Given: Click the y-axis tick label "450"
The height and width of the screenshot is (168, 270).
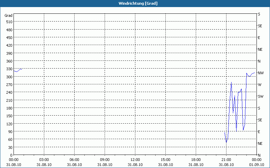Looking at the screenshot, I should pyautogui.click(x=9, y=38).
